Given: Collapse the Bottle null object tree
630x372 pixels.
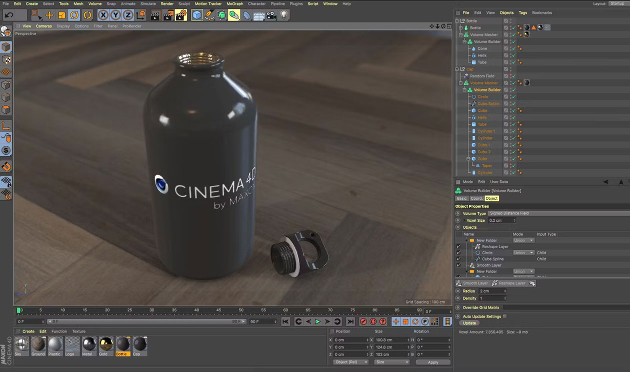Looking at the screenshot, I should pyautogui.click(x=456, y=21).
